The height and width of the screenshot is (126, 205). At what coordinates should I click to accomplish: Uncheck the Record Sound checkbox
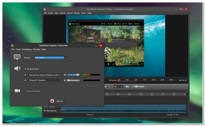point(25,69)
